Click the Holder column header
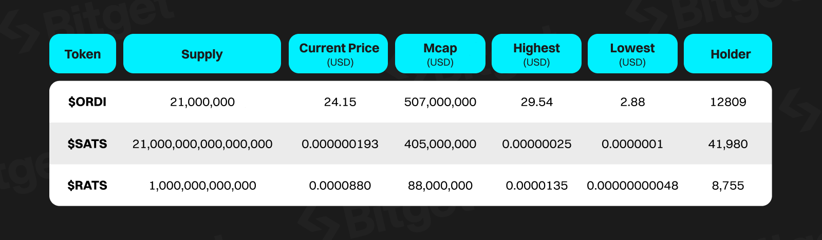The image size is (822, 240). pos(730,54)
